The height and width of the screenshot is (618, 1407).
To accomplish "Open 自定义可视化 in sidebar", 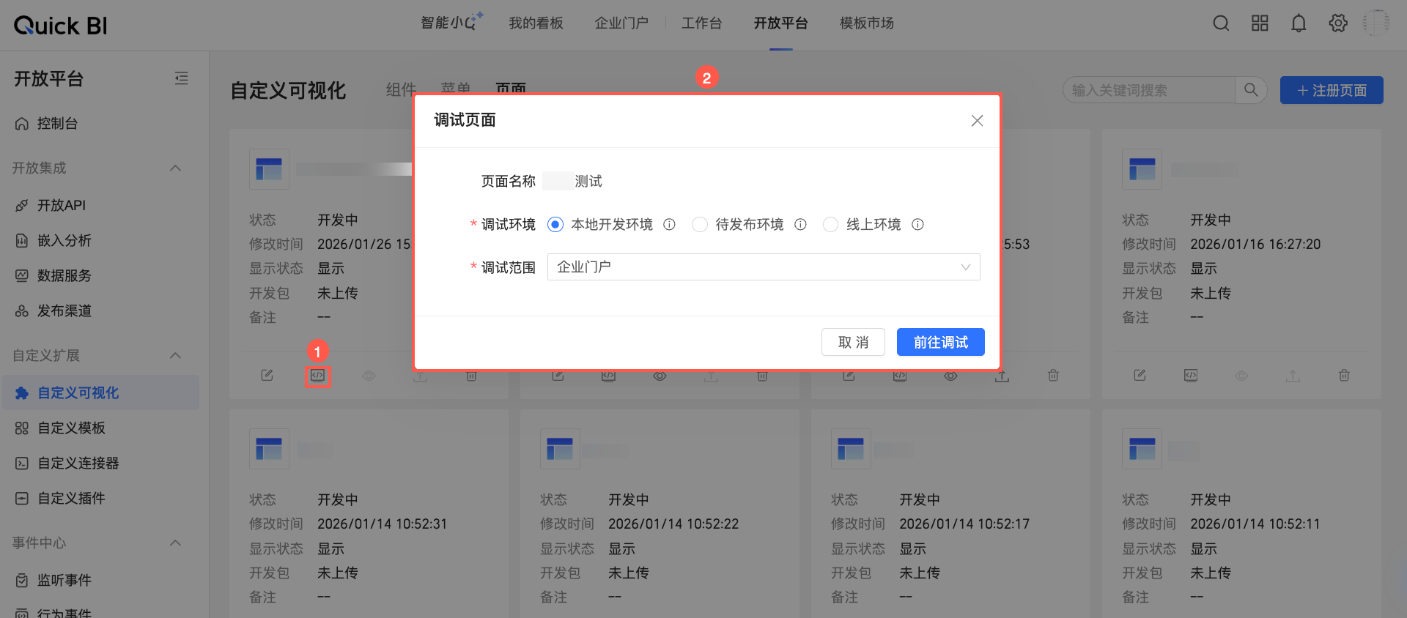I will click(101, 392).
